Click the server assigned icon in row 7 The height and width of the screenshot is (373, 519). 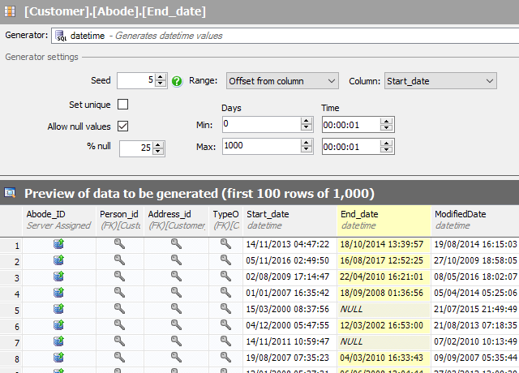point(58,341)
